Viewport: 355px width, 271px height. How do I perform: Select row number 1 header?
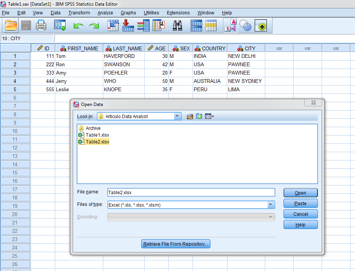click(x=16, y=56)
